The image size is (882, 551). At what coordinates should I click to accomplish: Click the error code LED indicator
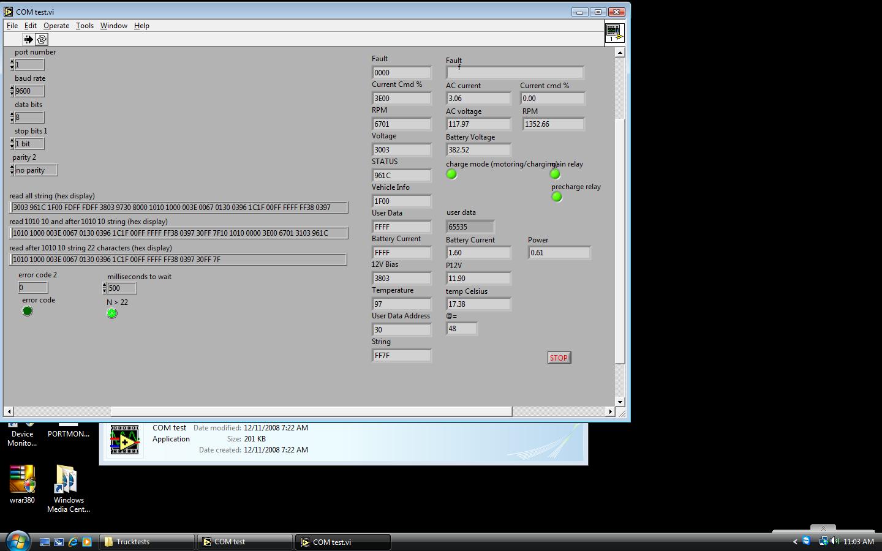pyautogui.click(x=28, y=311)
